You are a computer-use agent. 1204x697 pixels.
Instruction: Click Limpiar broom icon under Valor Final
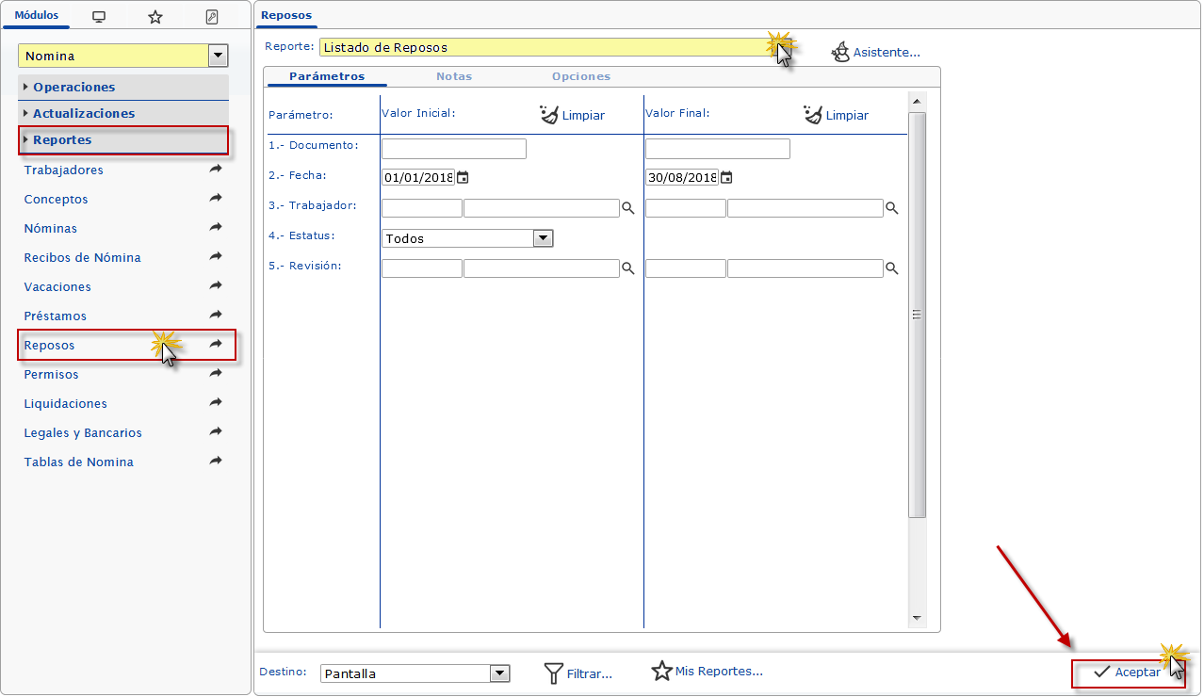click(813, 115)
